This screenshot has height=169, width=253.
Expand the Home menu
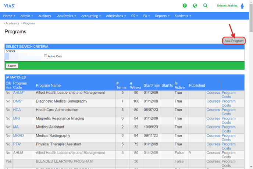9,16
